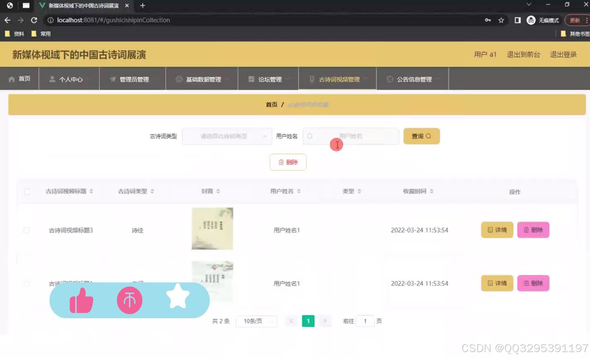Open cover thumbnail in the second table row
590x358 pixels.
coord(212,282)
